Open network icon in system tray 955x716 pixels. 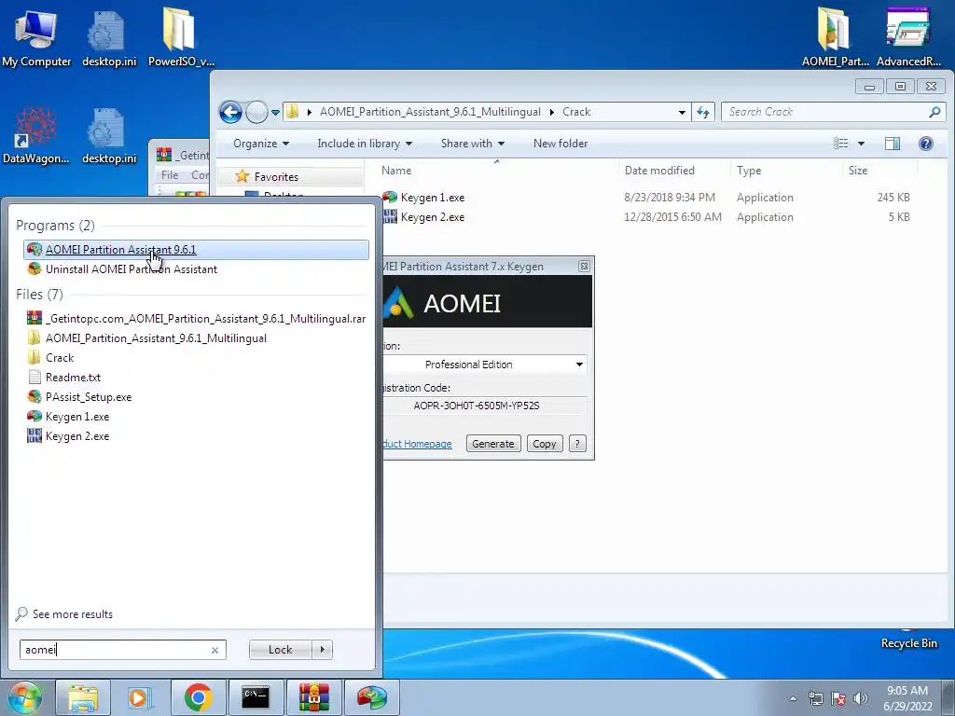pos(815,698)
